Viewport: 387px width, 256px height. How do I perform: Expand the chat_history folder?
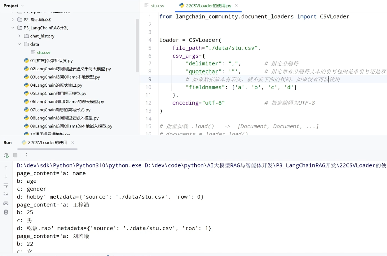click(19, 36)
